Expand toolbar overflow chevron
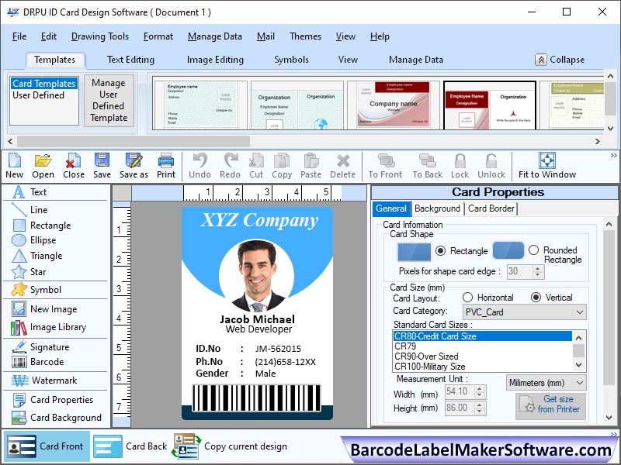Image resolution: width=621 pixels, height=465 pixels. tap(613, 156)
